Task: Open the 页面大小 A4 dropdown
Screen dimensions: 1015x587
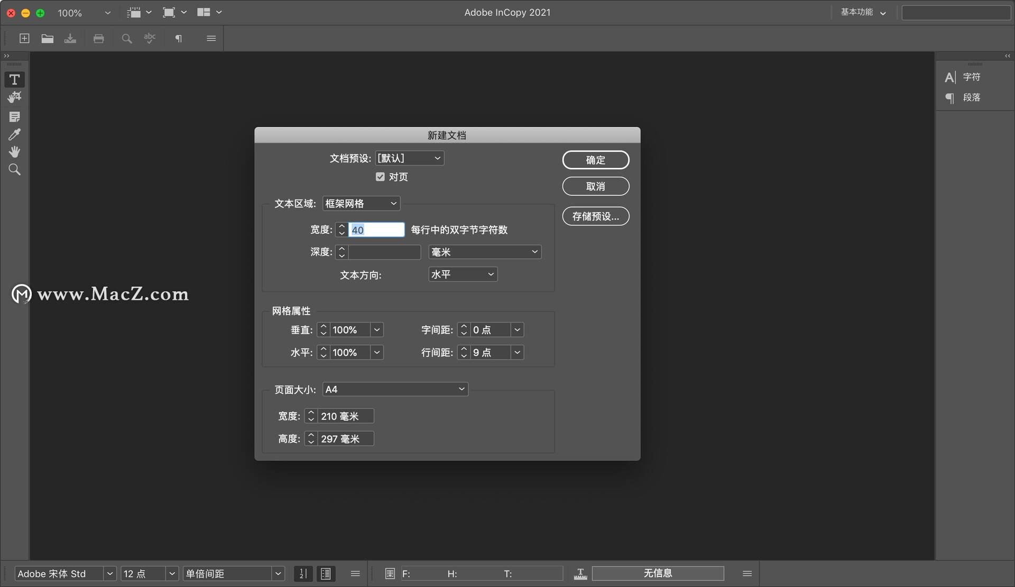Action: 395,390
